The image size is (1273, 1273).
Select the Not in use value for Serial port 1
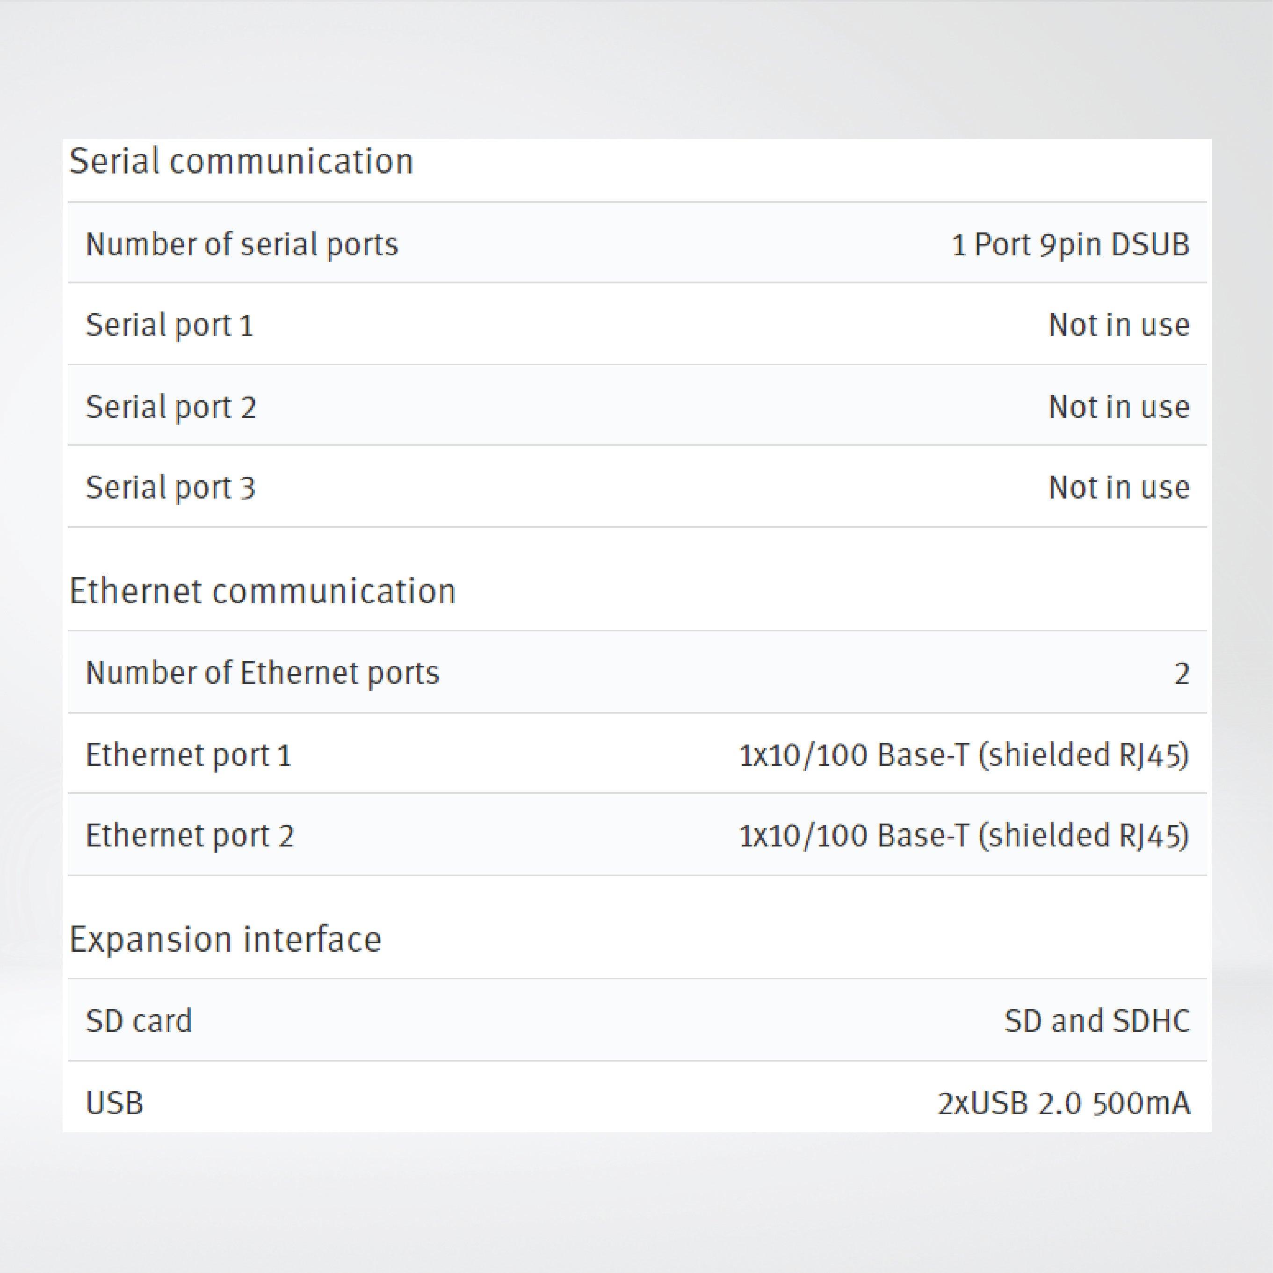pos(1120,324)
